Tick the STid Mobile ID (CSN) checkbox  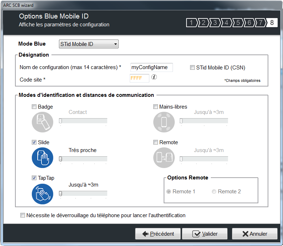193,68
